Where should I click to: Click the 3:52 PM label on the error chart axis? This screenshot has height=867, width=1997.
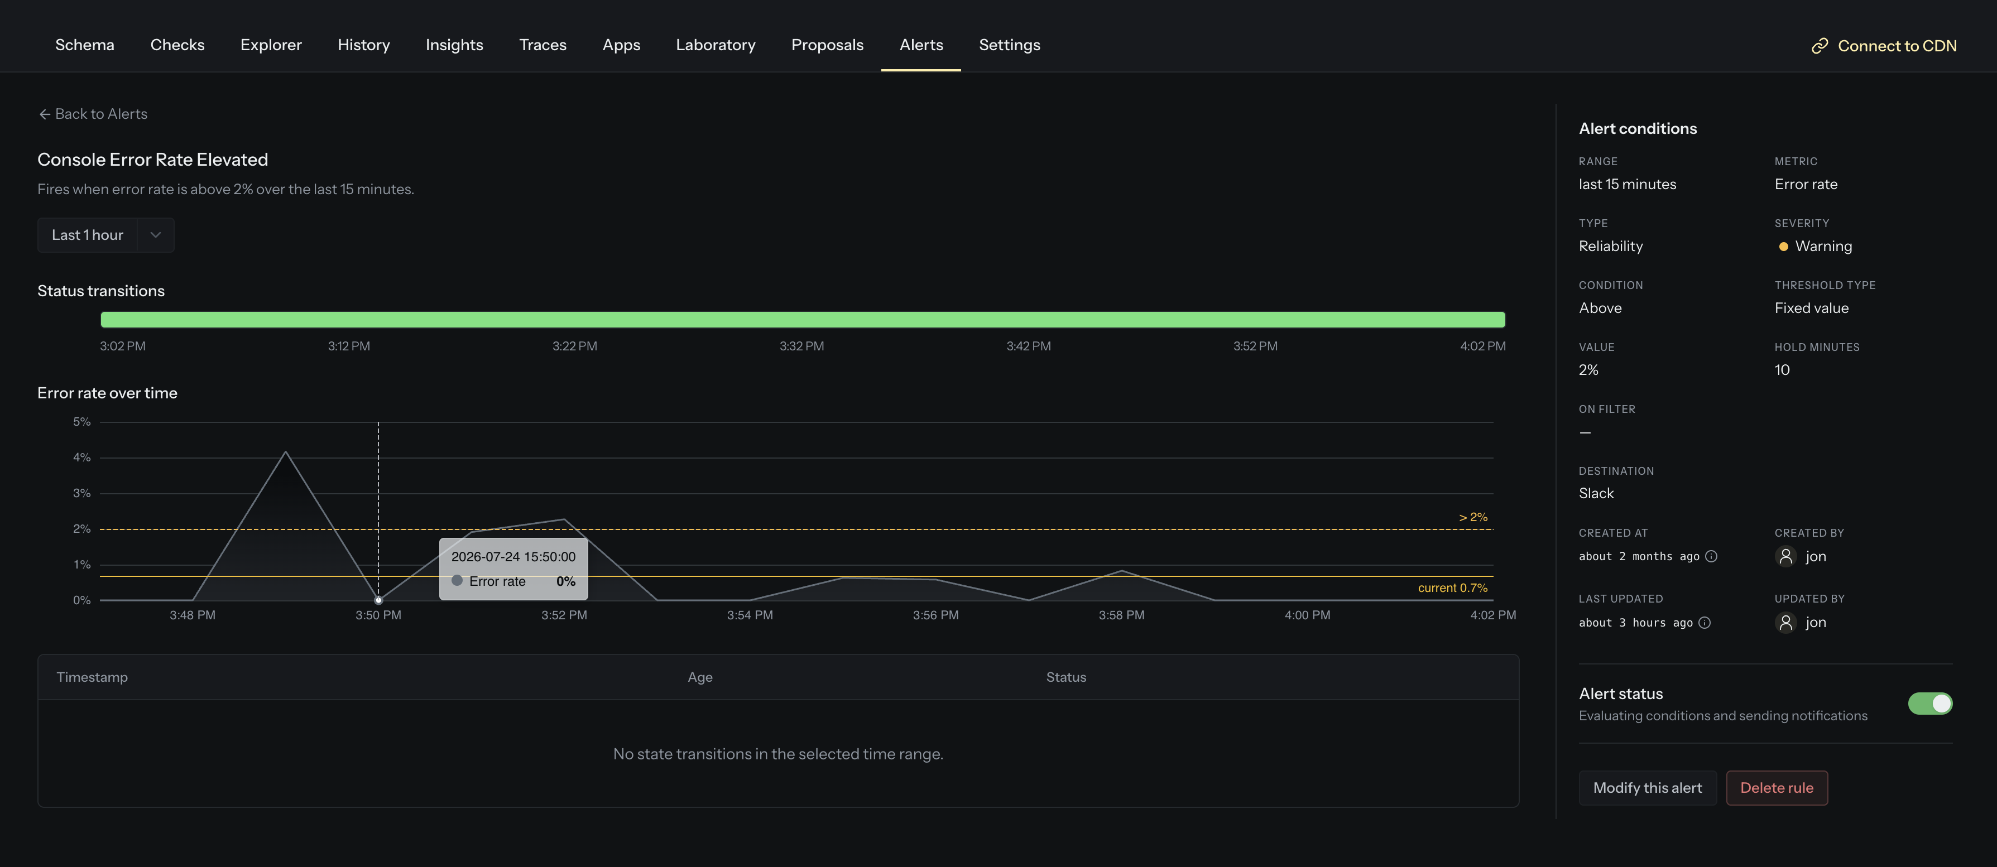tap(564, 615)
